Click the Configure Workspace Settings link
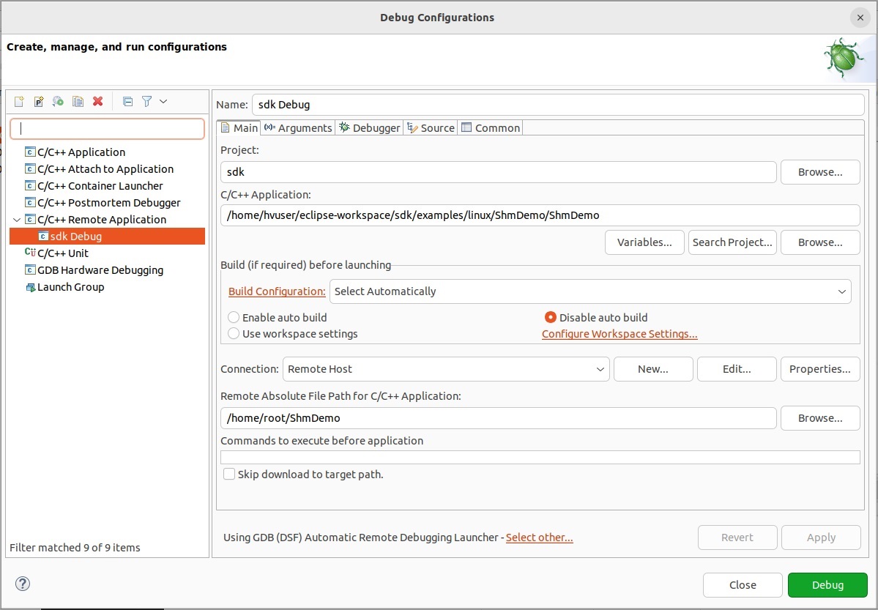This screenshot has width=878, height=610. (x=620, y=334)
